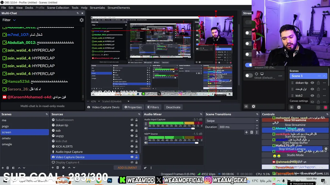Add a new scene transition

pos(246,132)
